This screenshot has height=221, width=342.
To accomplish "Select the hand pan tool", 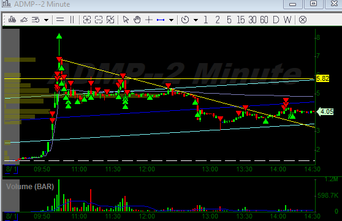I will (137, 20).
